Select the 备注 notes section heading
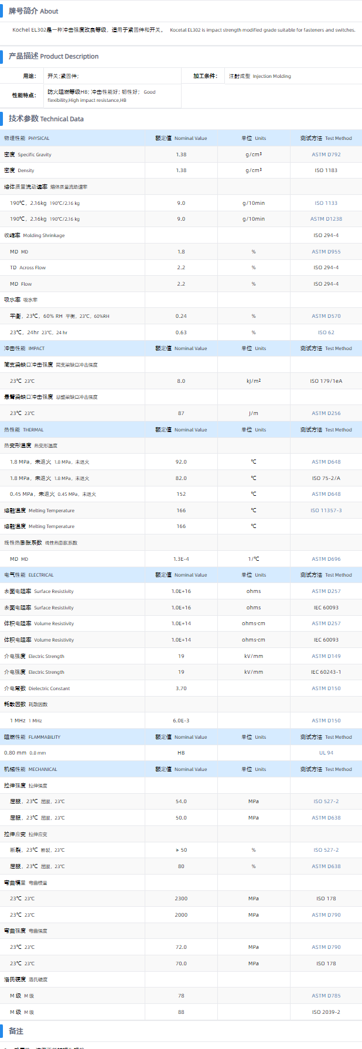This screenshot has height=1049, width=362. click(x=16, y=1031)
